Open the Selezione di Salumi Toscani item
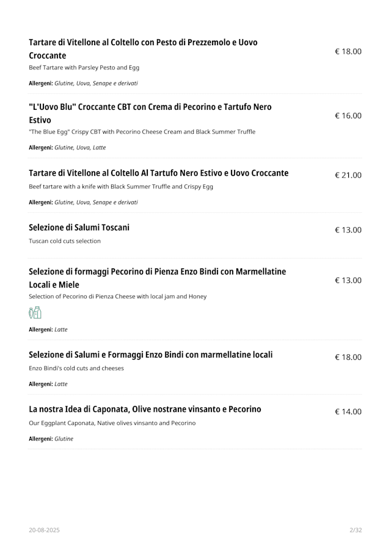 tap(79, 228)
